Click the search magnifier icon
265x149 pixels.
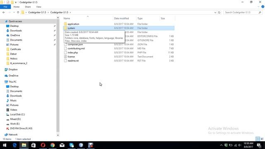point(260,12)
